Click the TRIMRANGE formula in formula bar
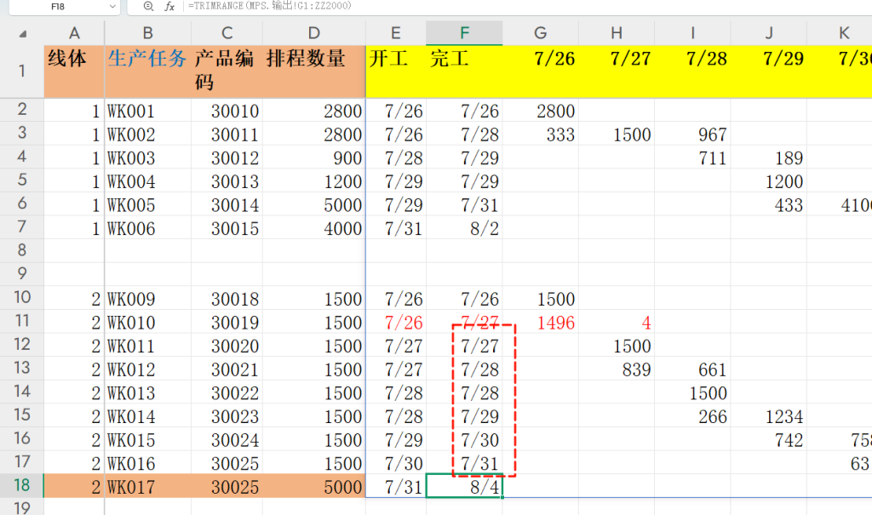The height and width of the screenshot is (515, 872). 270,6
